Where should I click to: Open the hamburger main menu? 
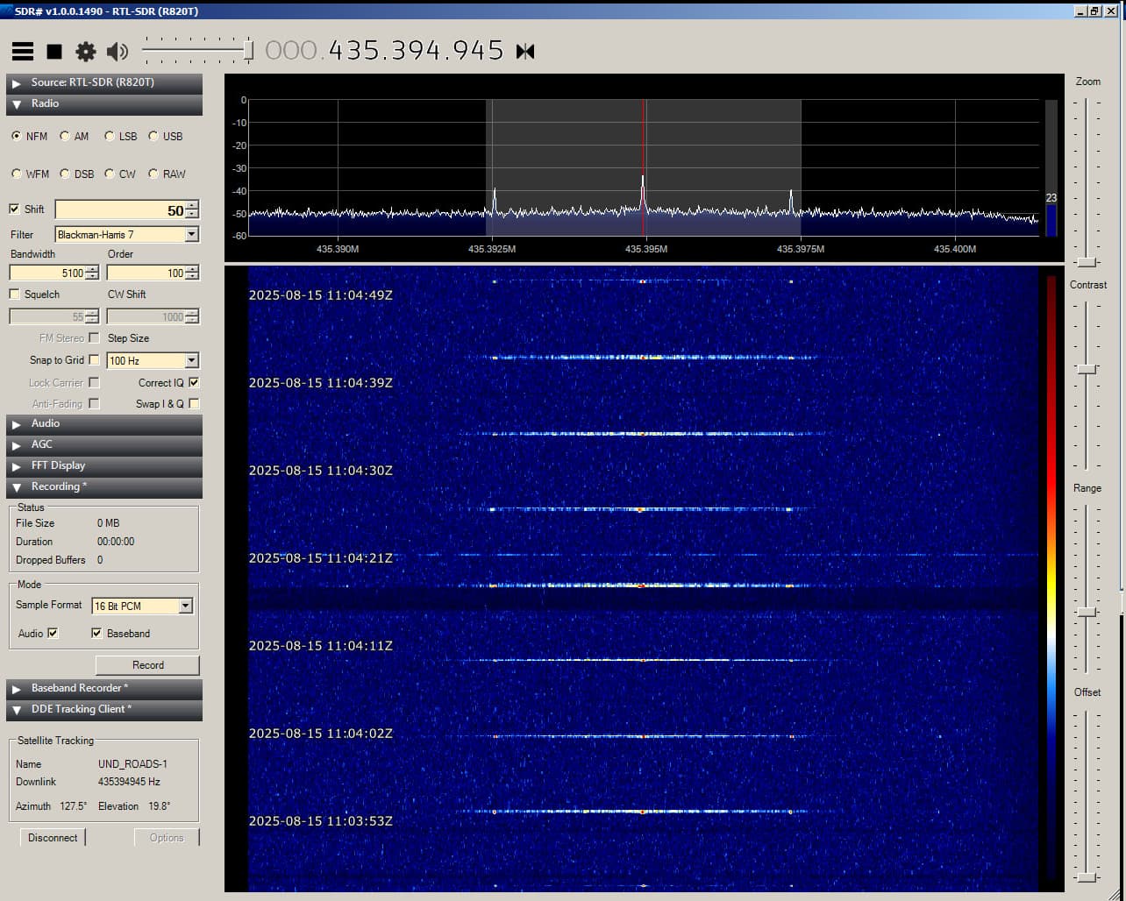(23, 52)
